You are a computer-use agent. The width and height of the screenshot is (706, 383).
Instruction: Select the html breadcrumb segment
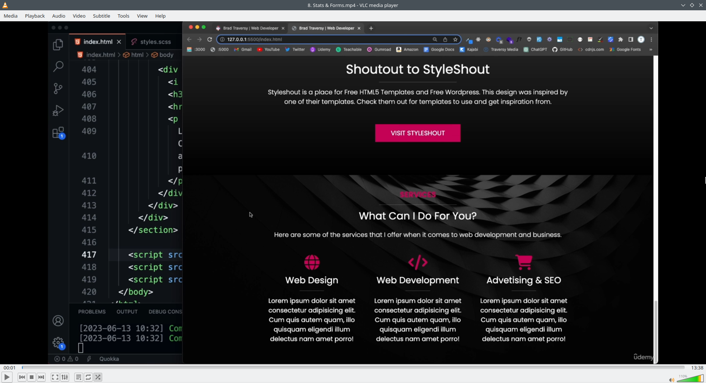(133, 55)
